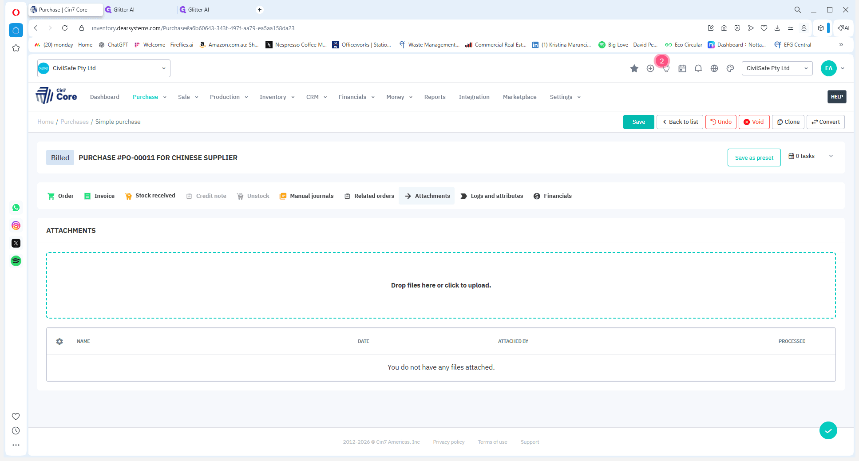
Task: Click the EA user avatar
Action: click(828, 68)
